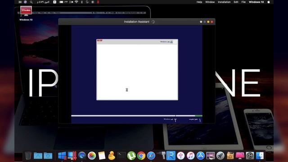The width and height of the screenshot is (288, 162).
Task: Open the Applications folder in Dock
Action: 38,156
